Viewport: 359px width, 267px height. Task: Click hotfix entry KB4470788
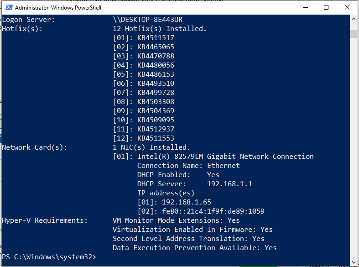click(x=156, y=56)
